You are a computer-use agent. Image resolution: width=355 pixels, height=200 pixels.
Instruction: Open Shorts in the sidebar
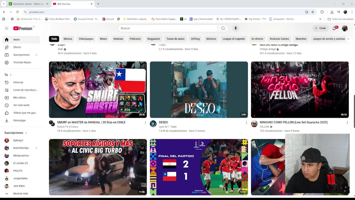(21, 47)
